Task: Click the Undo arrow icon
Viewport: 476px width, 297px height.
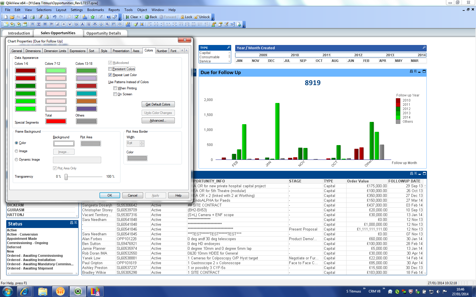Action: (x=54, y=17)
